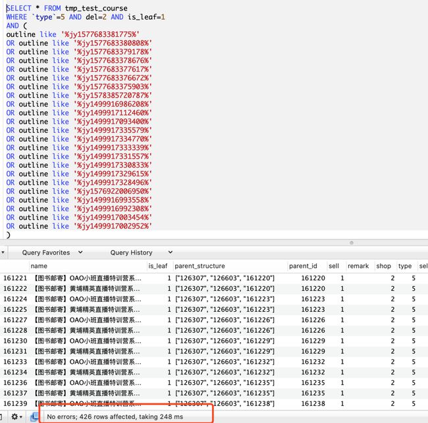Click the line with '%jy1499917328496%'
The width and height of the screenshot is (428, 423).
[x=79, y=183]
